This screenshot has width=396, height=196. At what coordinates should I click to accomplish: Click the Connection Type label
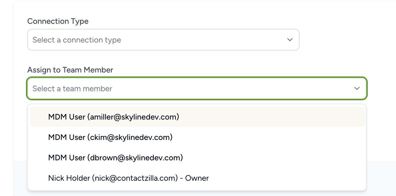tap(58, 21)
